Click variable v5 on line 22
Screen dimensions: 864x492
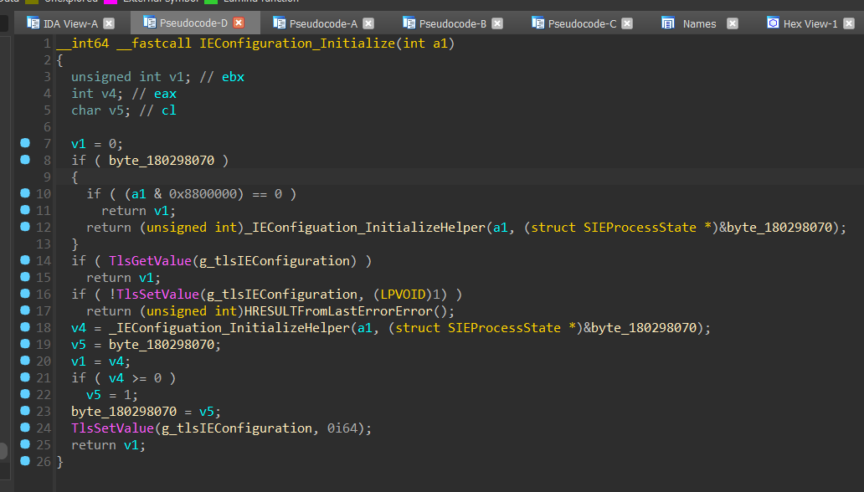pyautogui.click(x=94, y=395)
